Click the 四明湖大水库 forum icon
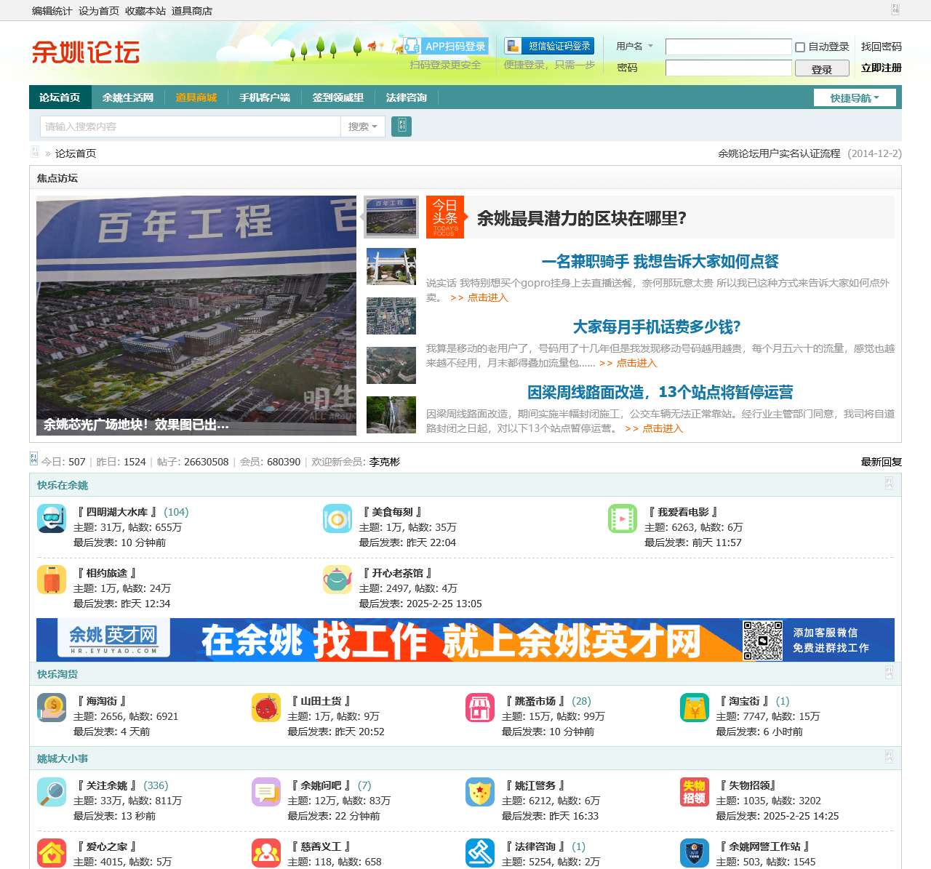This screenshot has width=931, height=869. pyautogui.click(x=52, y=518)
